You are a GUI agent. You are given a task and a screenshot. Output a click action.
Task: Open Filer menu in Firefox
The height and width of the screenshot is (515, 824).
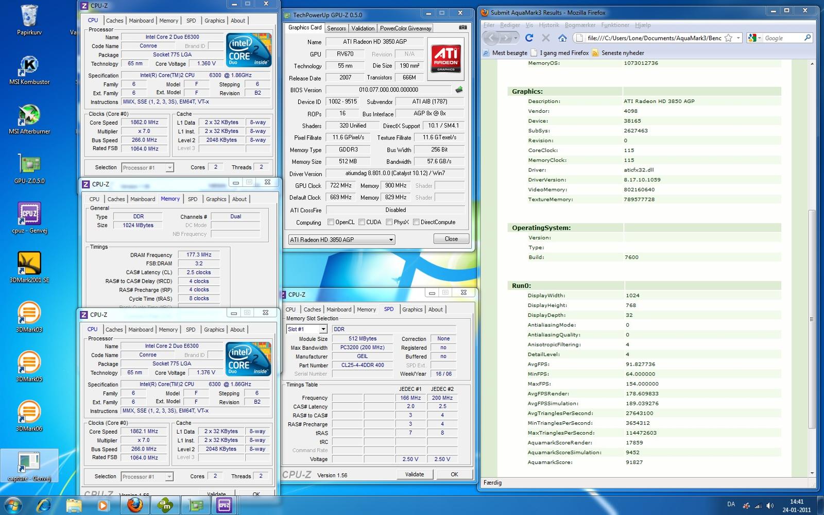[x=489, y=25]
